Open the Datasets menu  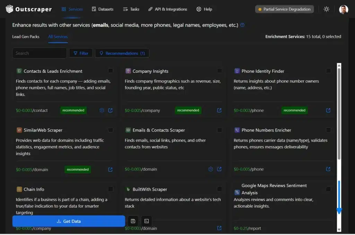click(x=103, y=9)
